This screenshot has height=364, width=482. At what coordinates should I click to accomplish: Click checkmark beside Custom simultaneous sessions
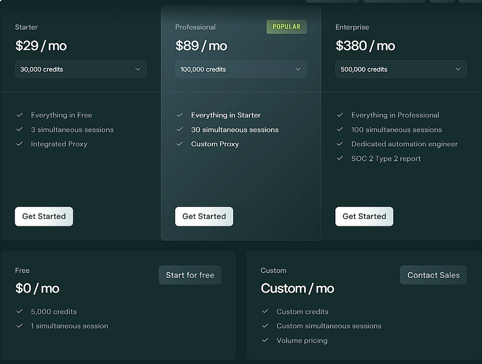[x=265, y=326]
